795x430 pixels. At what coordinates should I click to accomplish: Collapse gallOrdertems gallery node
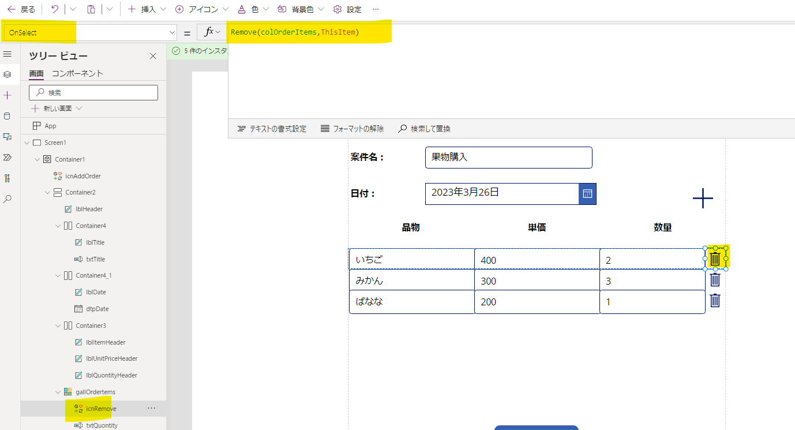click(x=58, y=392)
